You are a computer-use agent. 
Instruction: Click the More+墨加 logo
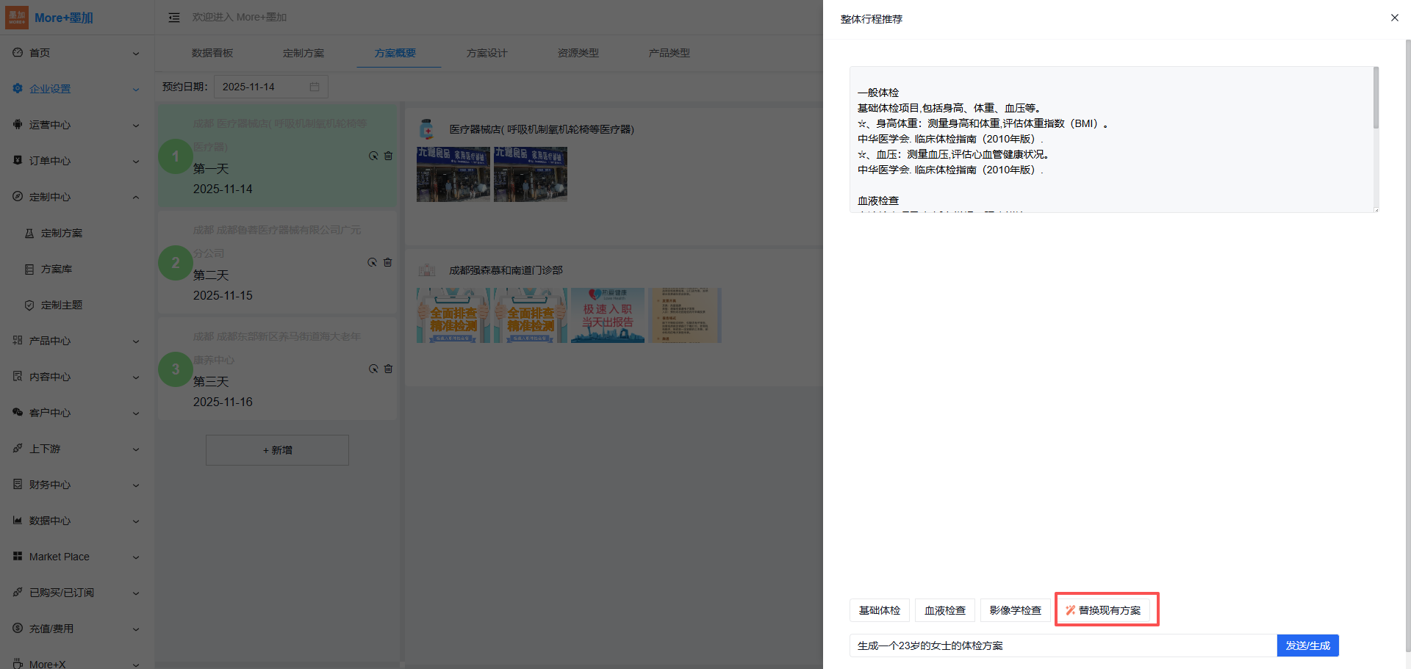[50, 18]
